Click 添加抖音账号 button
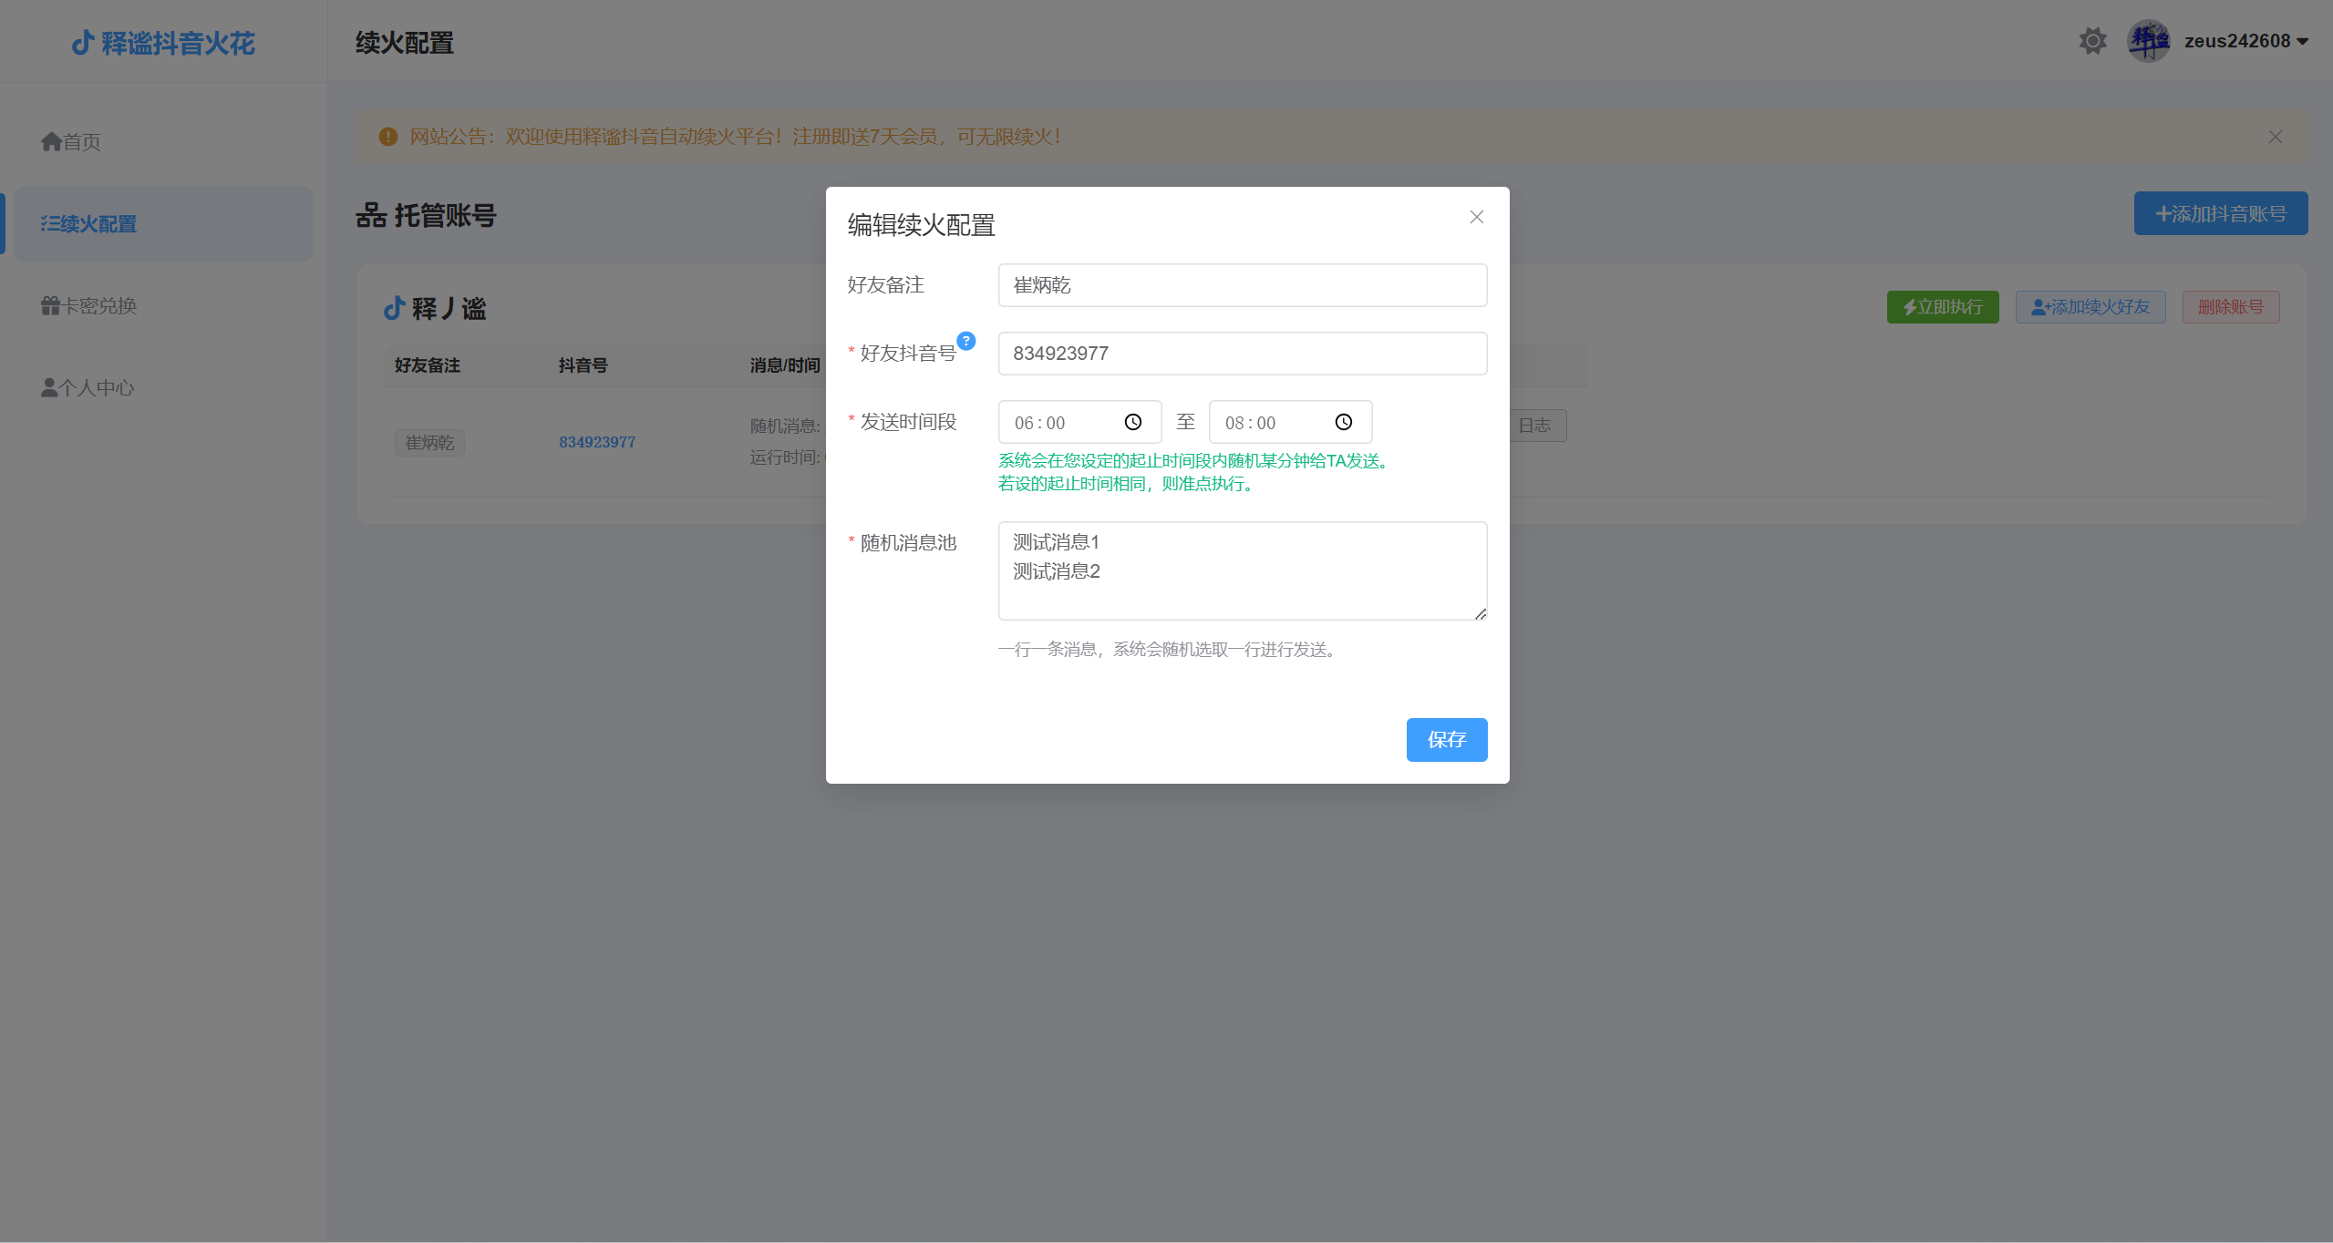Viewport: 2333px width, 1243px height. (x=2221, y=213)
